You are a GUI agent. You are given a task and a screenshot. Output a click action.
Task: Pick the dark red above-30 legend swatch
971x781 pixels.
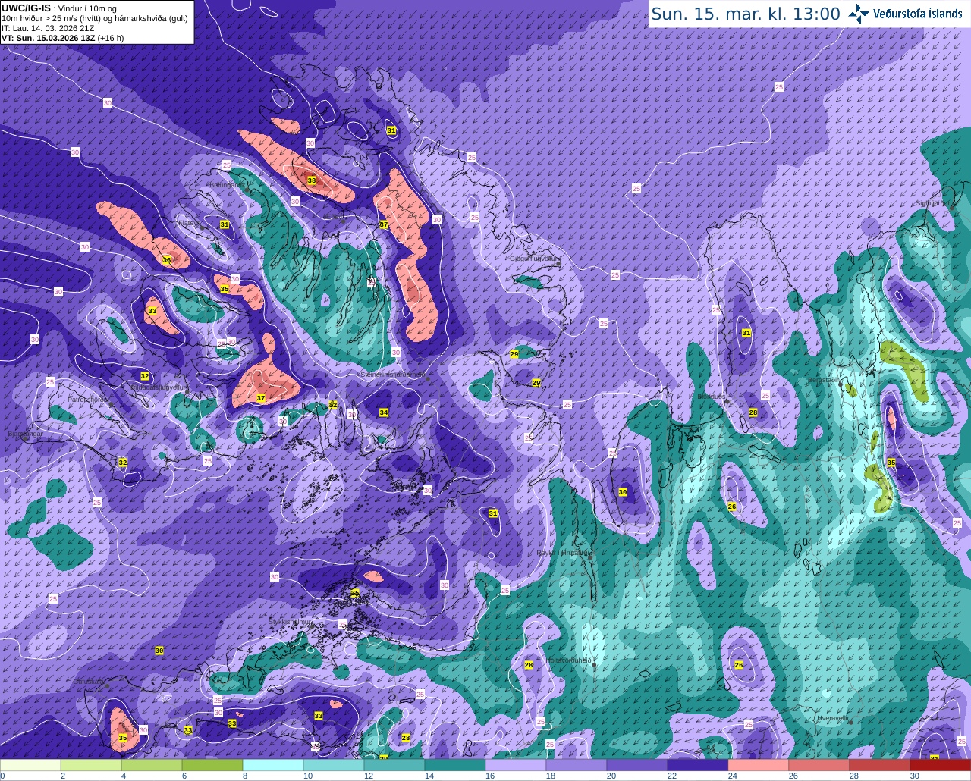941,765
